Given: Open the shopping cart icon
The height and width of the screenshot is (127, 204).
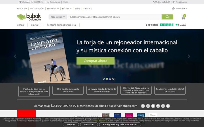Looking at the screenshot, I should 183,17.
